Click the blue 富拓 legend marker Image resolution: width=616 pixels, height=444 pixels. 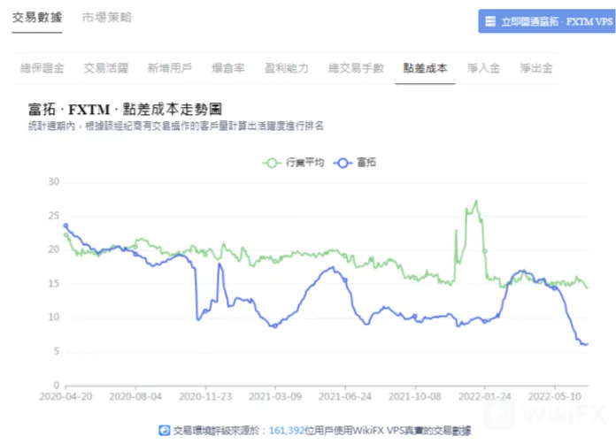343,163
